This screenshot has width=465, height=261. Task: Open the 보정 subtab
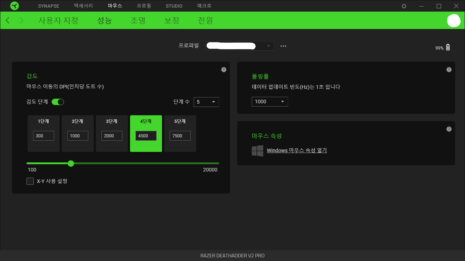click(172, 20)
